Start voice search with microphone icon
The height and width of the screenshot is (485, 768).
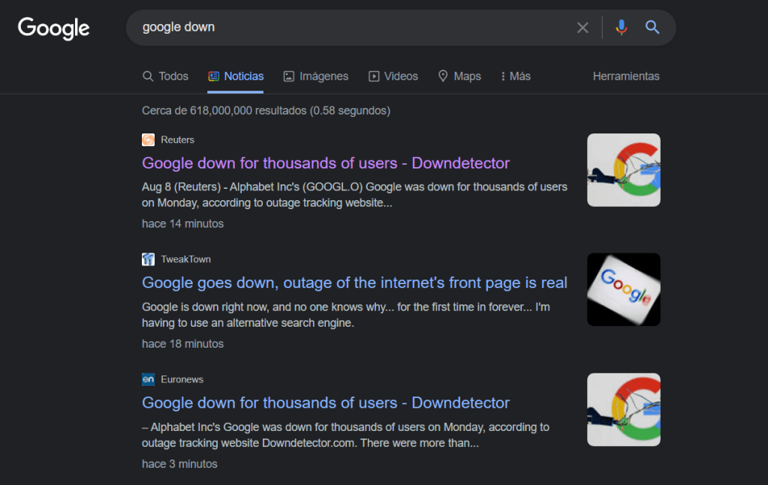click(621, 28)
